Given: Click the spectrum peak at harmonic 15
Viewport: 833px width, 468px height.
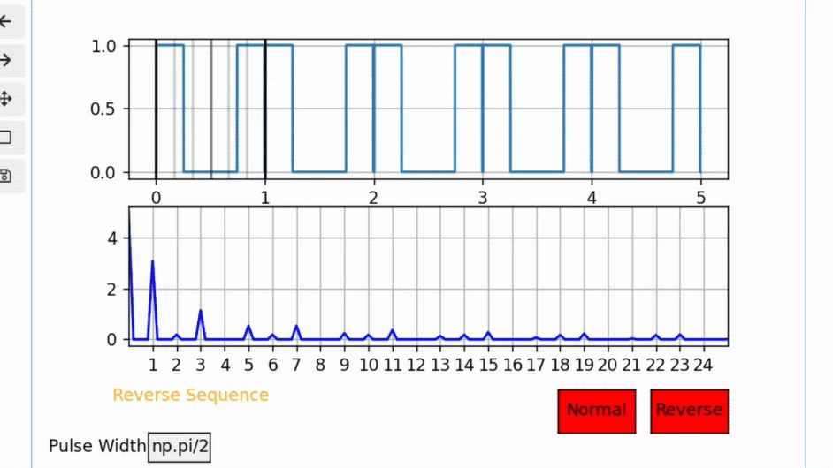Looking at the screenshot, I should click(x=487, y=333).
